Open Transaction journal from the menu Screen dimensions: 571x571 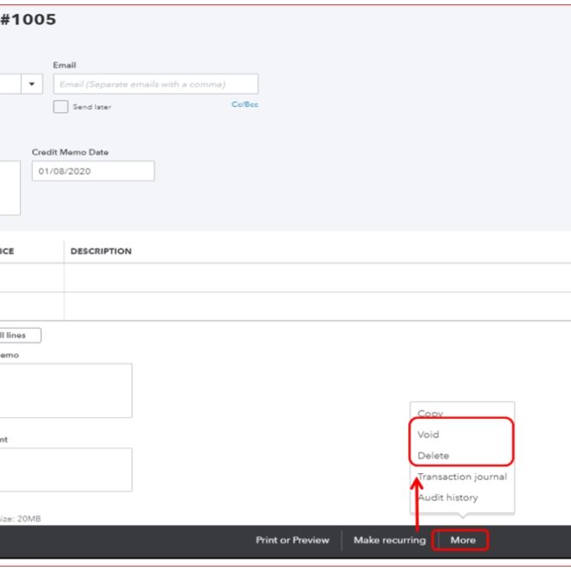[462, 477]
